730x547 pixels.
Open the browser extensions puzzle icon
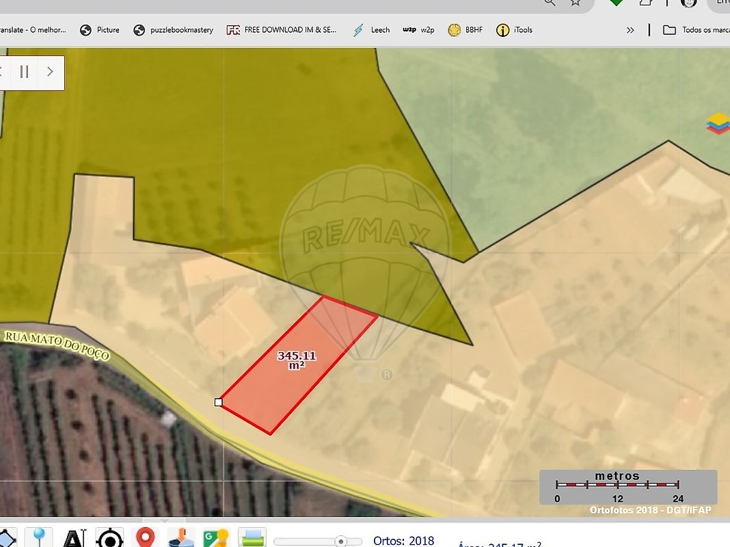click(x=645, y=2)
